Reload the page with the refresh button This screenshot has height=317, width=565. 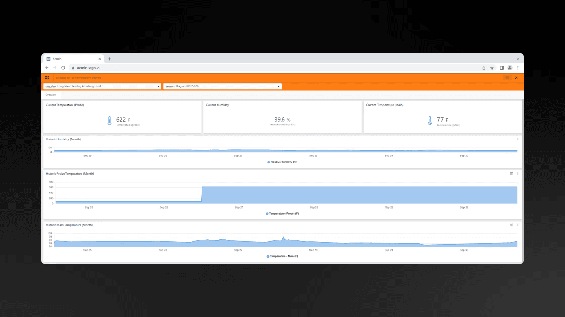pyautogui.click(x=63, y=67)
